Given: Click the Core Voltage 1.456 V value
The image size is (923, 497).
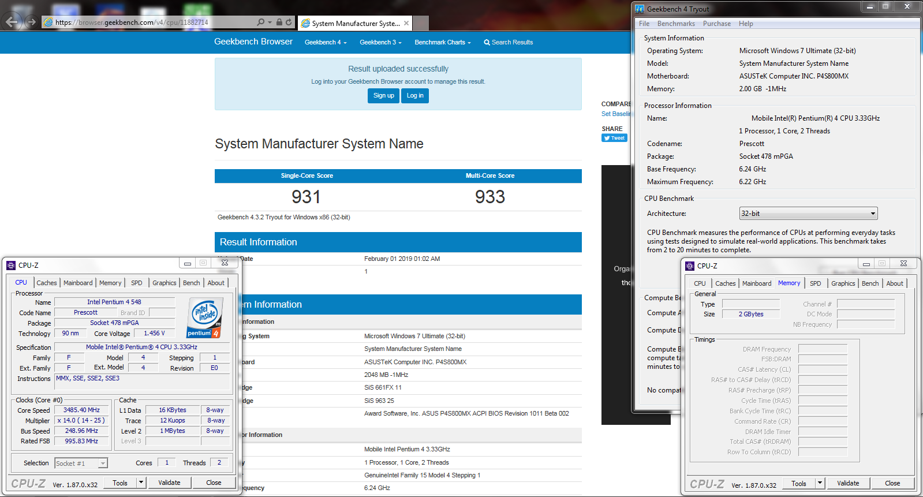Looking at the screenshot, I should (x=155, y=333).
